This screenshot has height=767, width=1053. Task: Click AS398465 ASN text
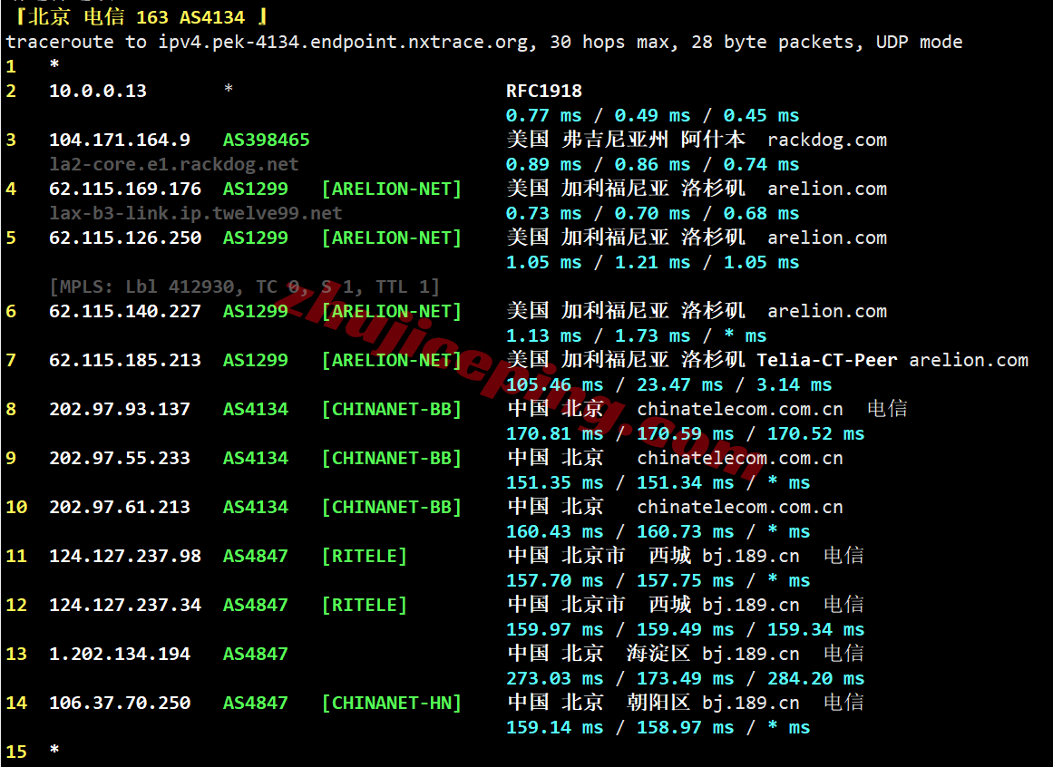pyautogui.click(x=267, y=141)
